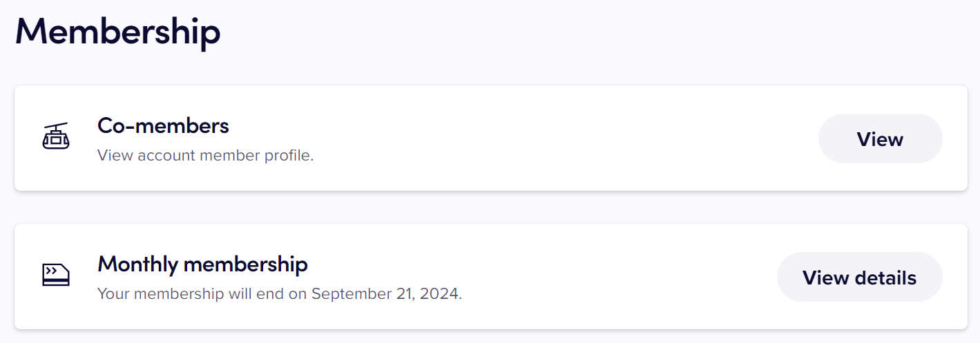
Task: Click the word "Monthly" in the second card title
Action: (137, 264)
